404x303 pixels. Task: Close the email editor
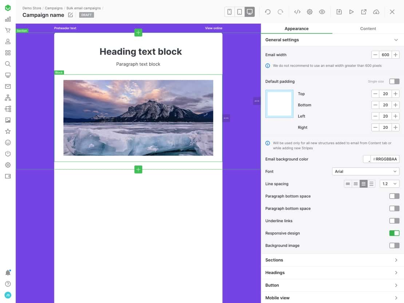(392, 12)
